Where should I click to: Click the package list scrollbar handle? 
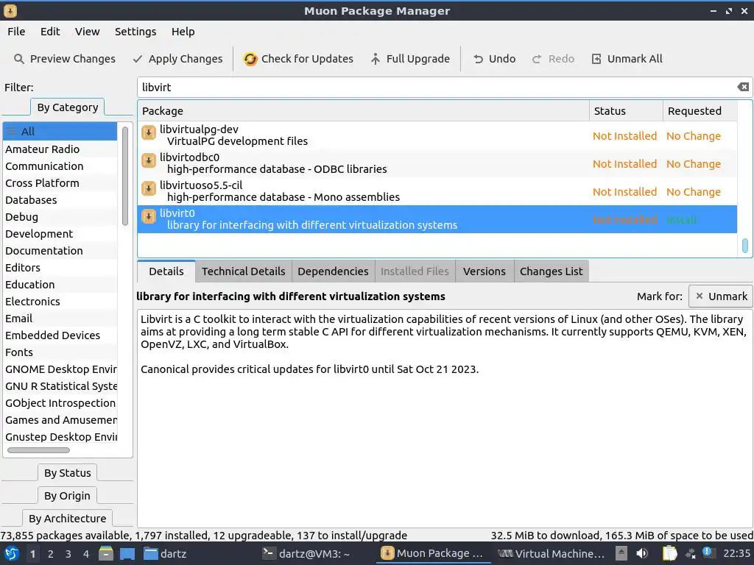pos(745,246)
